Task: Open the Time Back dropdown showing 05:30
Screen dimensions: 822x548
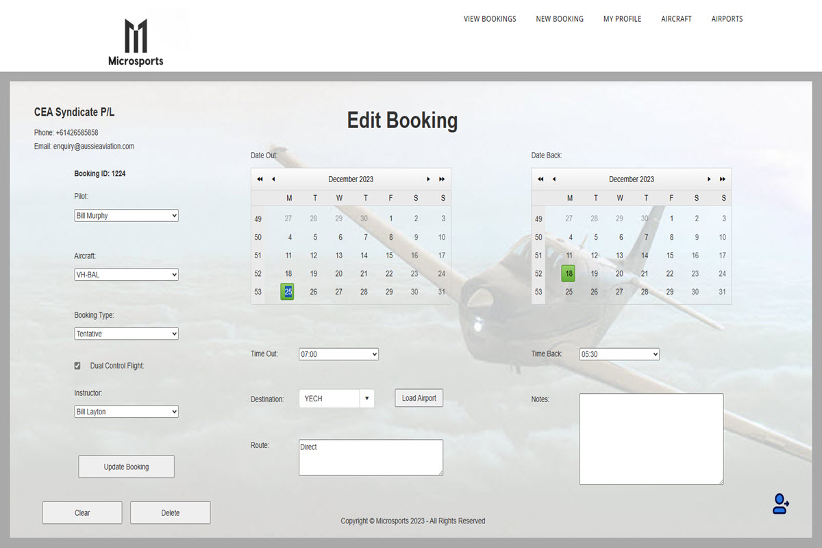Action: (619, 354)
